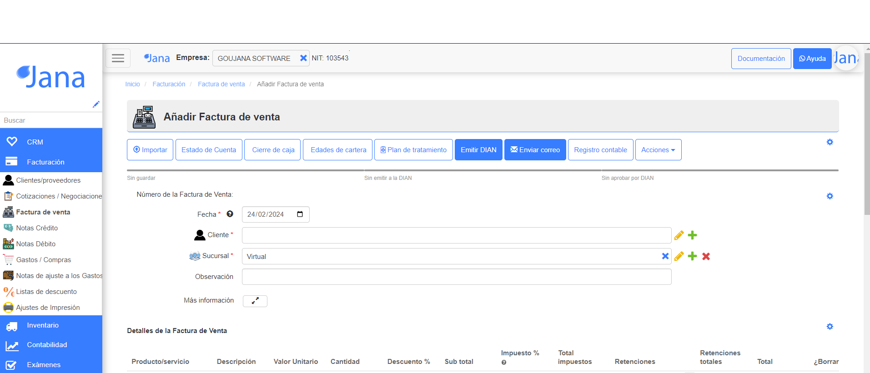Click the gear icon beside the action buttons
The image size is (870, 373).
point(830,142)
